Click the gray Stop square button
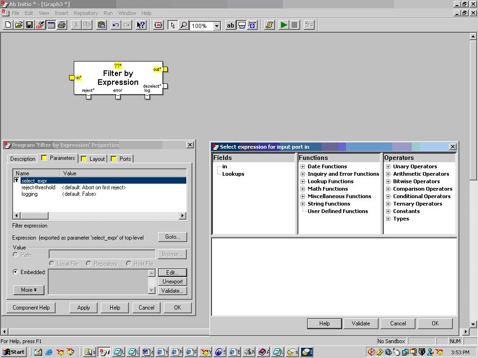 295,25
